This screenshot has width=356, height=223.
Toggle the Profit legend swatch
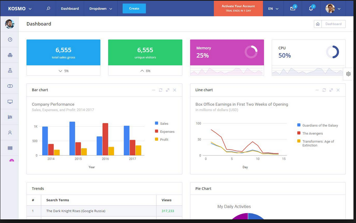(156, 139)
